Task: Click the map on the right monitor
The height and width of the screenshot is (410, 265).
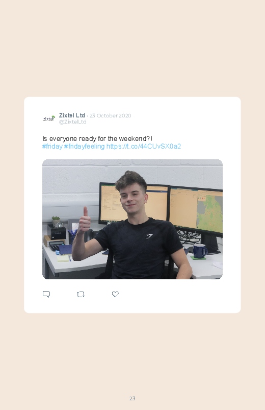Action: coord(209,212)
